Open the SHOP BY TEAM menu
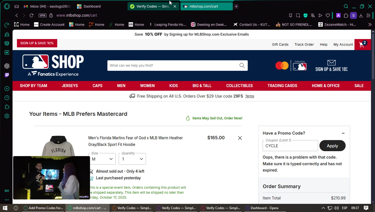 pyautogui.click(x=33, y=86)
